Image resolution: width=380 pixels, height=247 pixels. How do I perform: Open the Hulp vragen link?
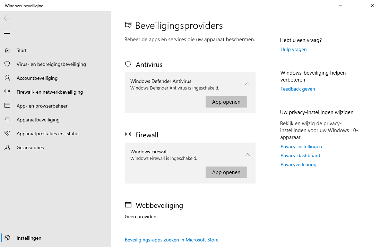tap(293, 49)
